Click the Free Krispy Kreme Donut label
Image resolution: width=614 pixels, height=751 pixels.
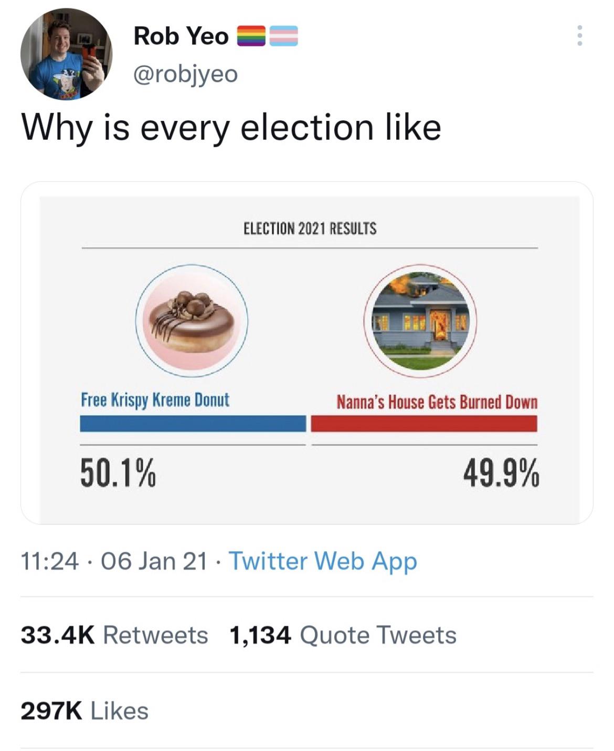click(x=155, y=400)
